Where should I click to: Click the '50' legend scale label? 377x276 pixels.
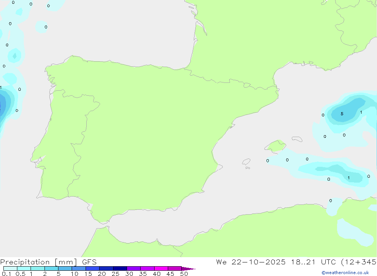pos(184,274)
